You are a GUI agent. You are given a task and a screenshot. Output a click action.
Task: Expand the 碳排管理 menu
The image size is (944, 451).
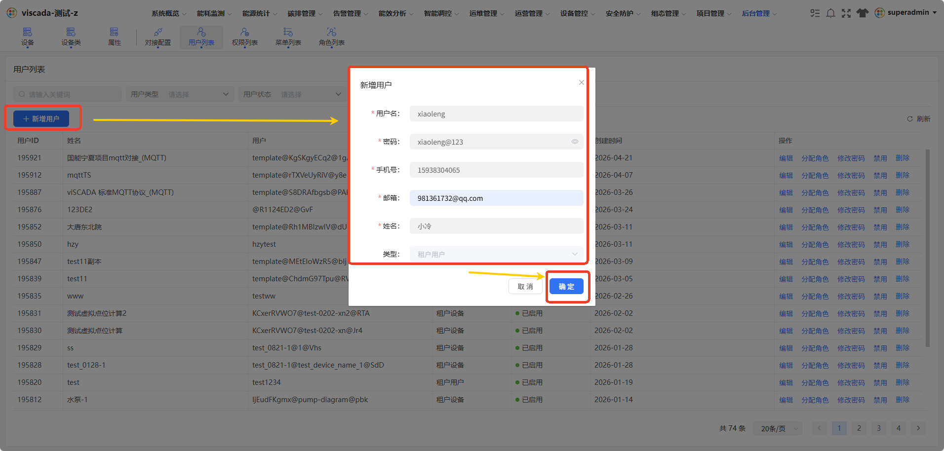coord(305,13)
